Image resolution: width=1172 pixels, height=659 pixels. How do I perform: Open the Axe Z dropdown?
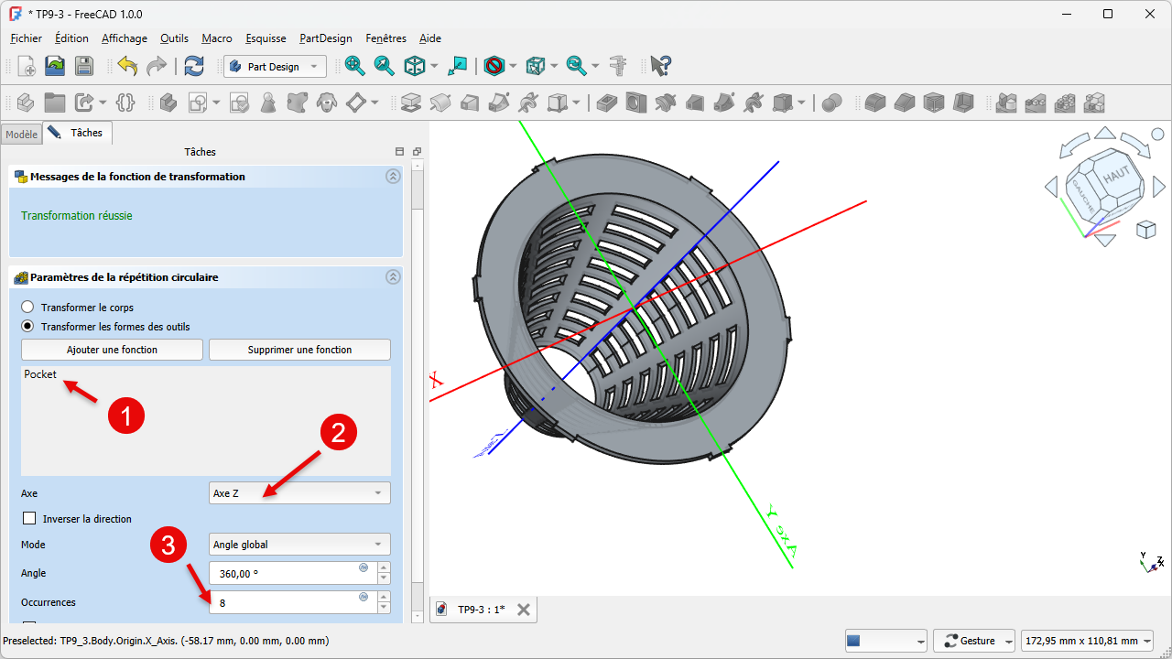tap(299, 493)
